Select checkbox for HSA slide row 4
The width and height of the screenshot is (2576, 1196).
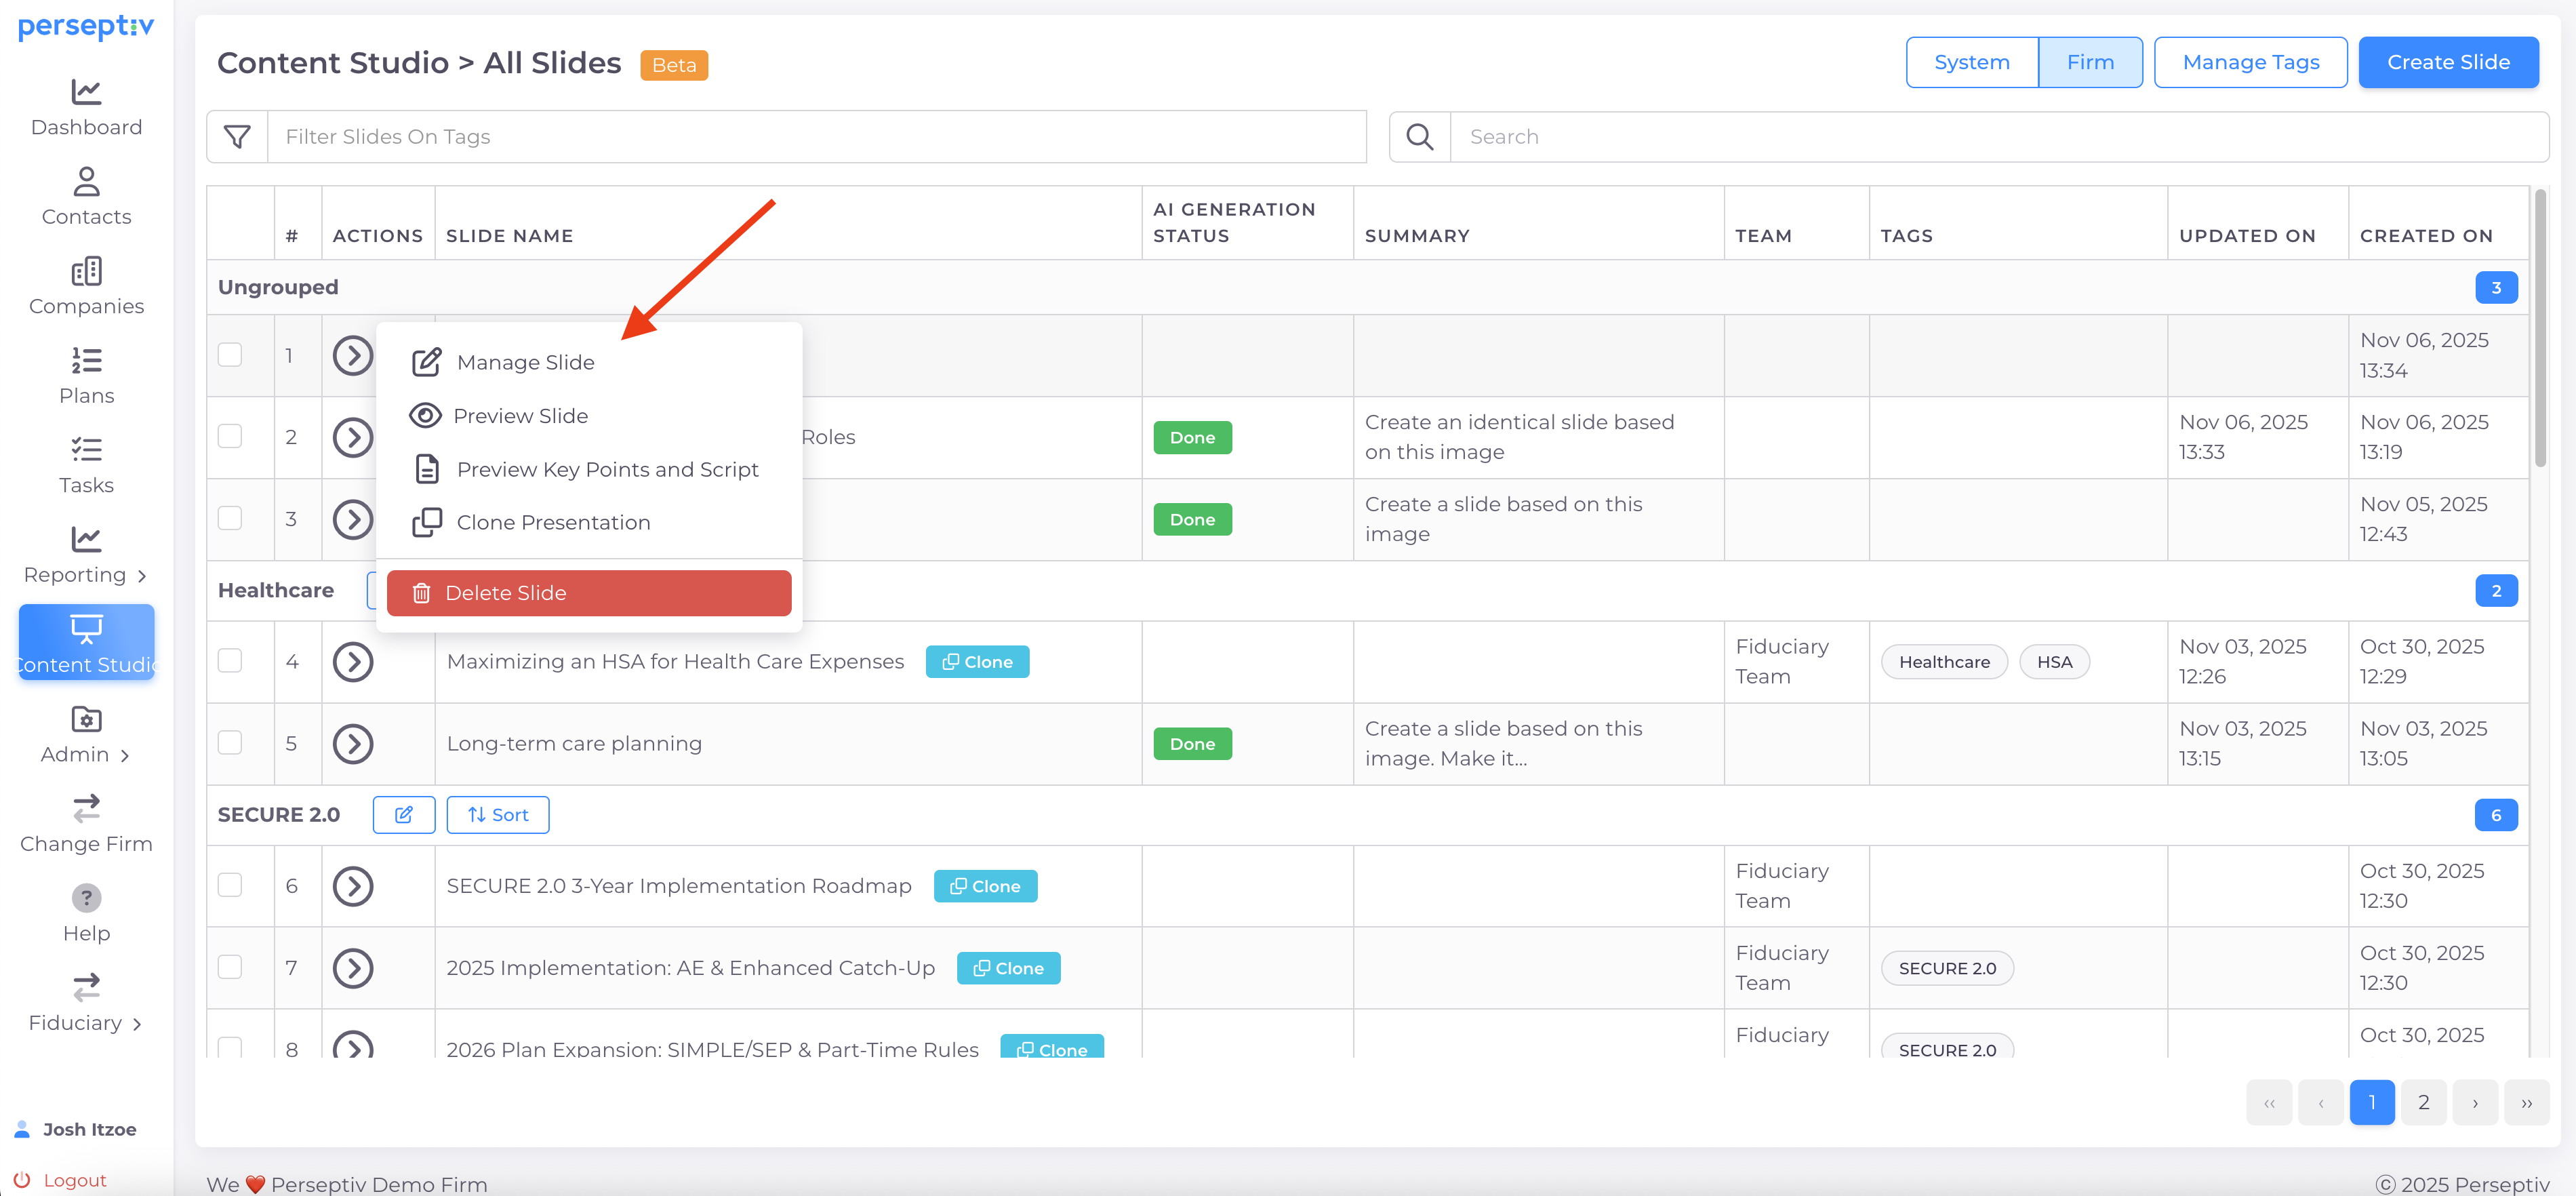tap(230, 661)
